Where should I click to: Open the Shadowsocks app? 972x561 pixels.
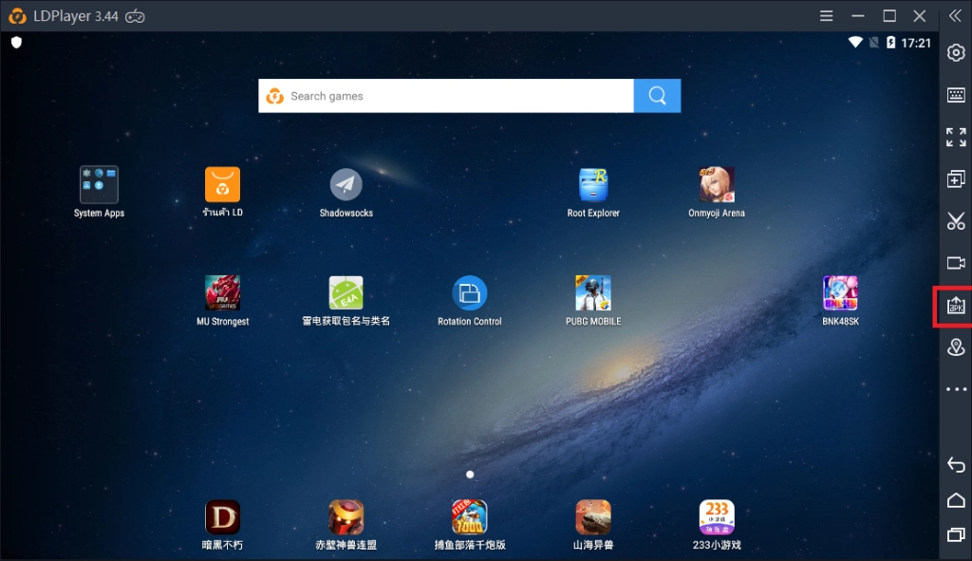point(346,185)
